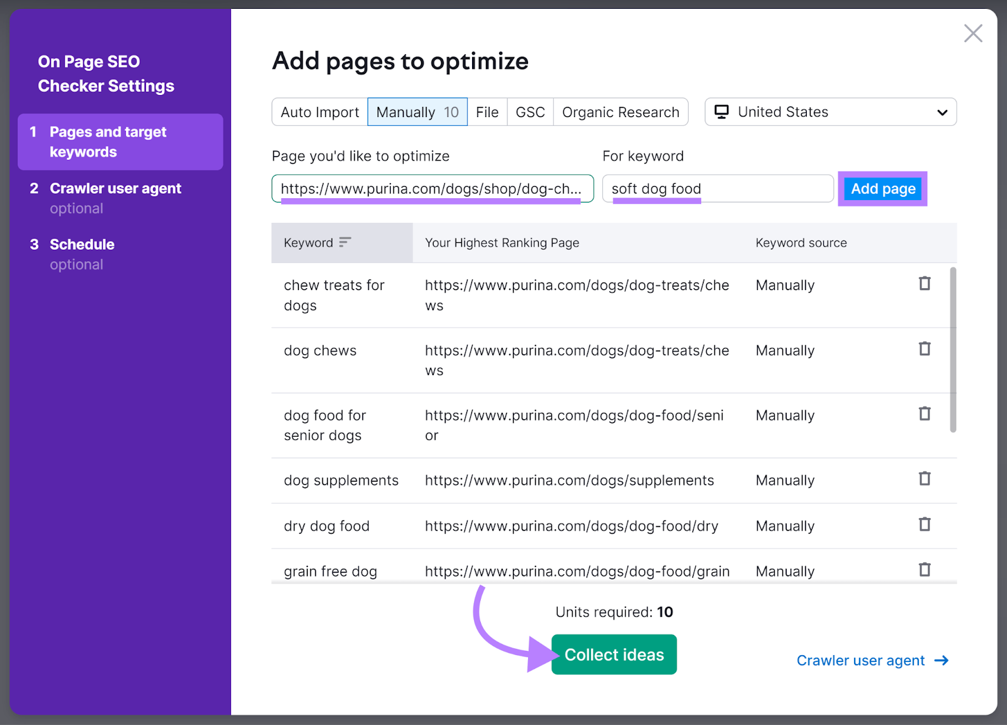The image size is (1007, 725).
Task: Expand the Crawler user agent step
Action: (x=116, y=188)
